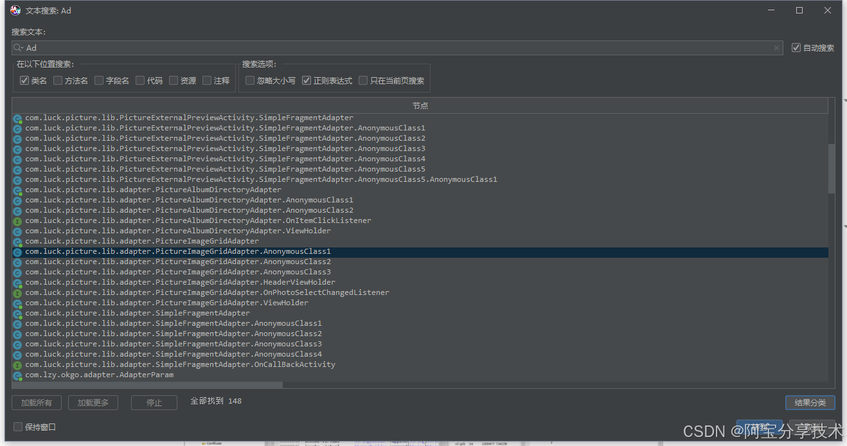Enable the 方法名 (method name) checkbox
Viewport: 847px width, 446px height.
pyautogui.click(x=58, y=80)
